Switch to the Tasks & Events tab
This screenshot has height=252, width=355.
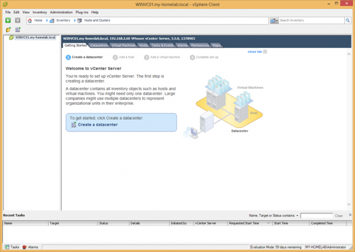pyautogui.click(x=163, y=46)
